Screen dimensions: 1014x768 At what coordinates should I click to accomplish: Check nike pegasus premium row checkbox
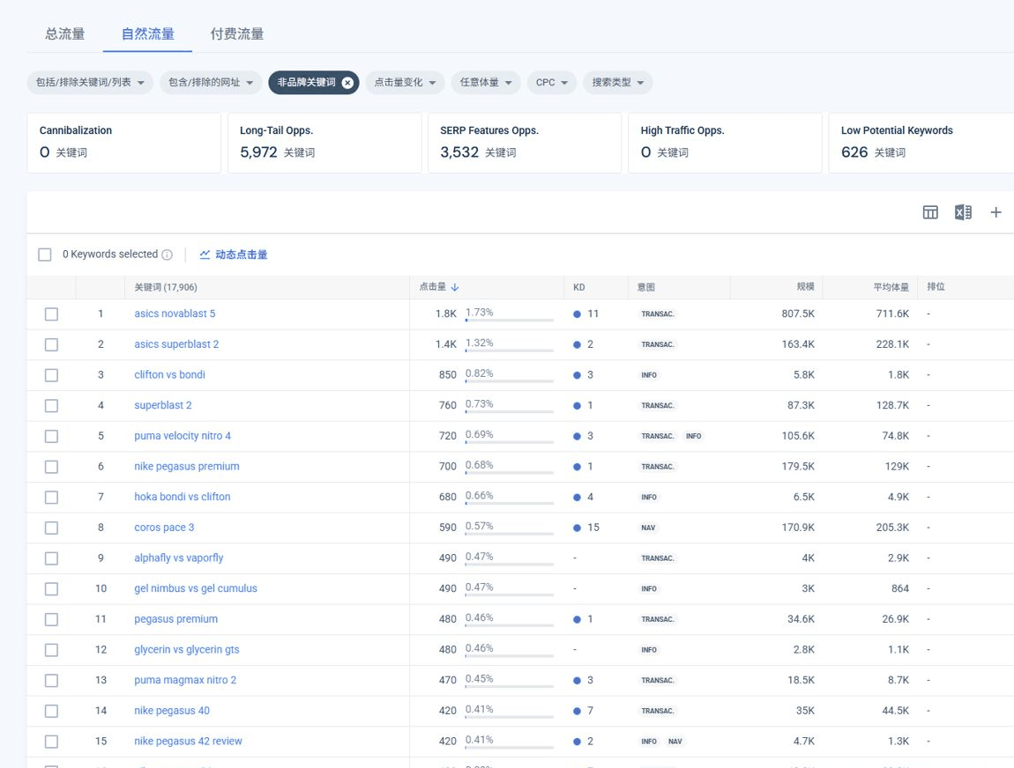click(x=51, y=467)
